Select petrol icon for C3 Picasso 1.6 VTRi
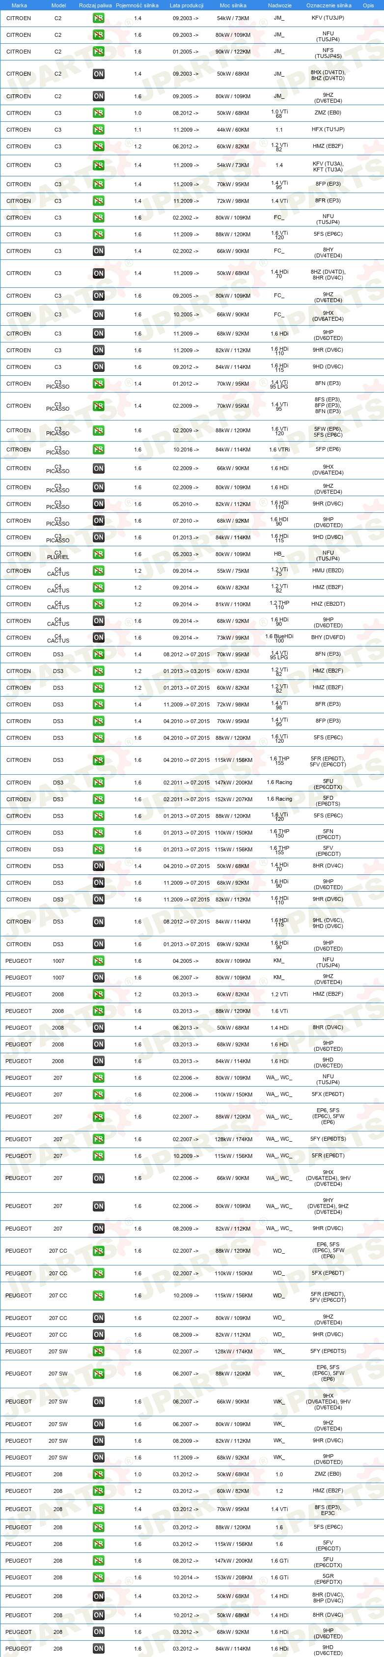 click(x=98, y=449)
